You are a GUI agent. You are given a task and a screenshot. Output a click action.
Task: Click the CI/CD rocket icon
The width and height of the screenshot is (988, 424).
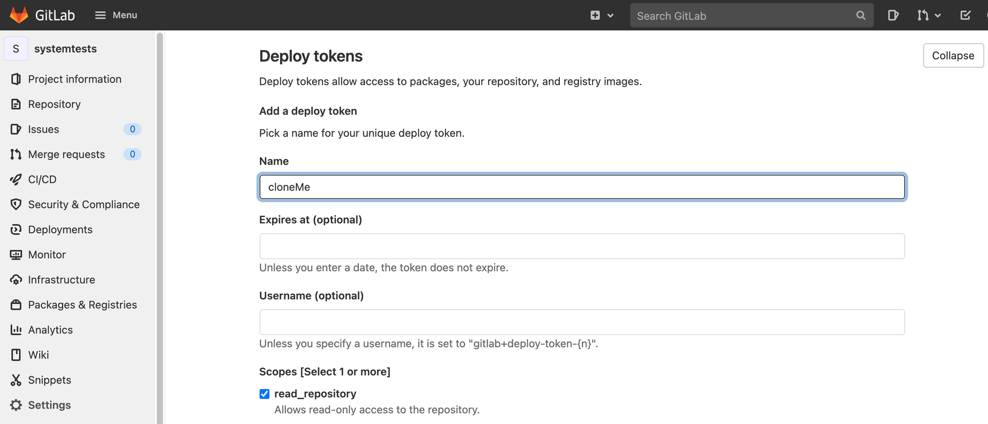tap(16, 179)
